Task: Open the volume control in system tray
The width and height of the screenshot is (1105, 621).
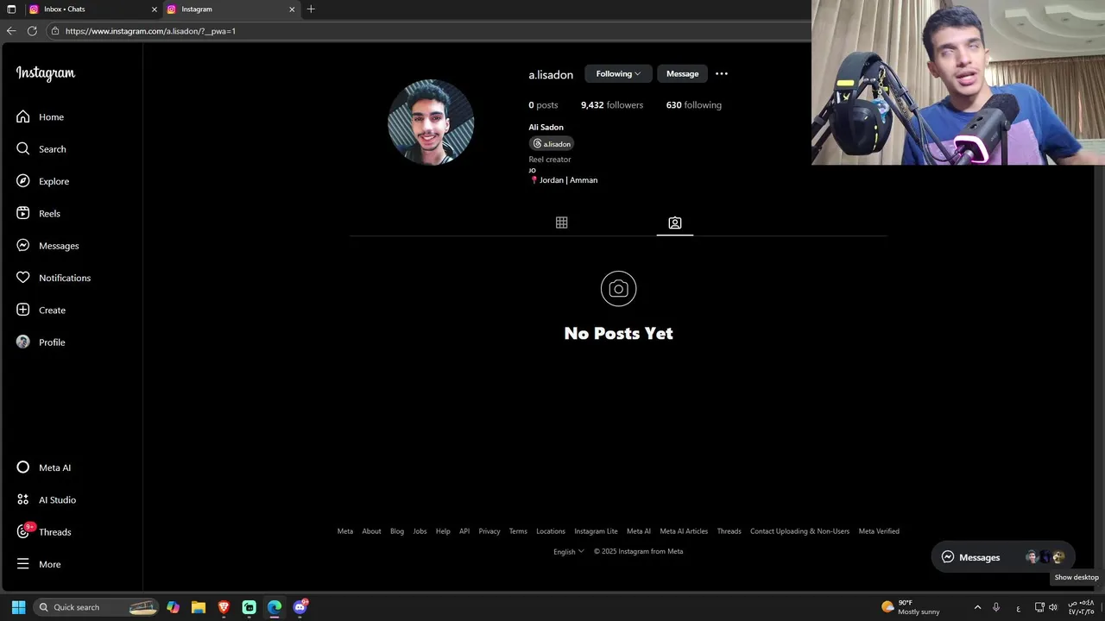Action: coord(1053,607)
